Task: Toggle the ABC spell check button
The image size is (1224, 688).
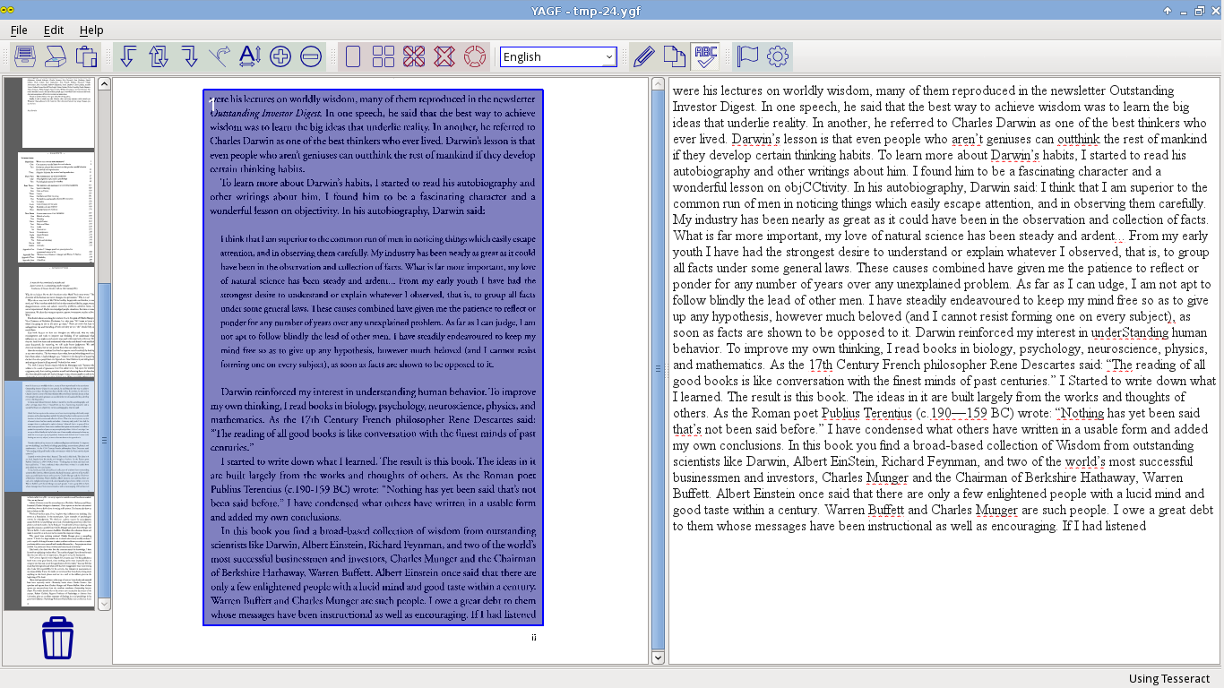Action: 705,56
